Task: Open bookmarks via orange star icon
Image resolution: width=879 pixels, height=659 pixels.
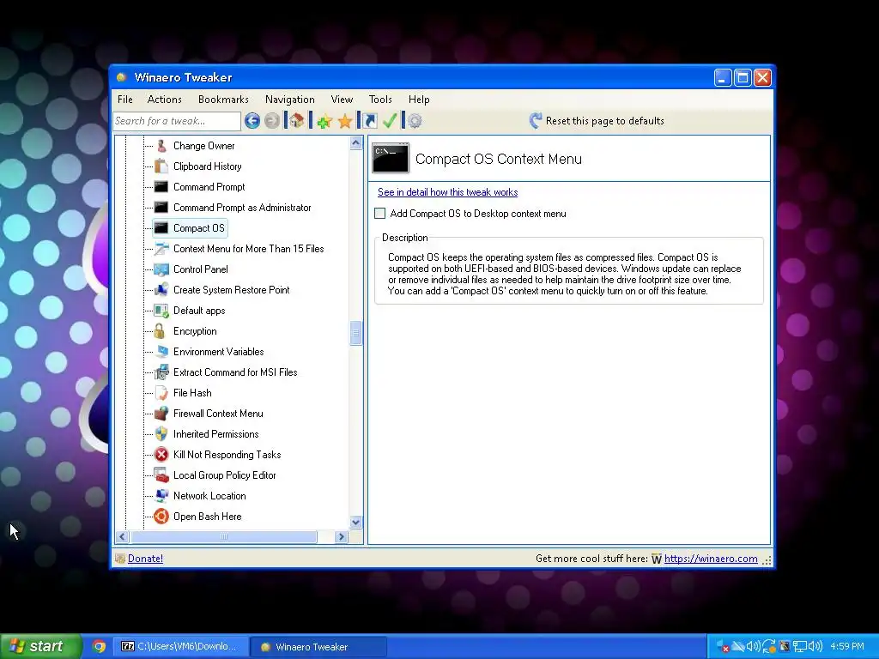Action: tap(345, 120)
